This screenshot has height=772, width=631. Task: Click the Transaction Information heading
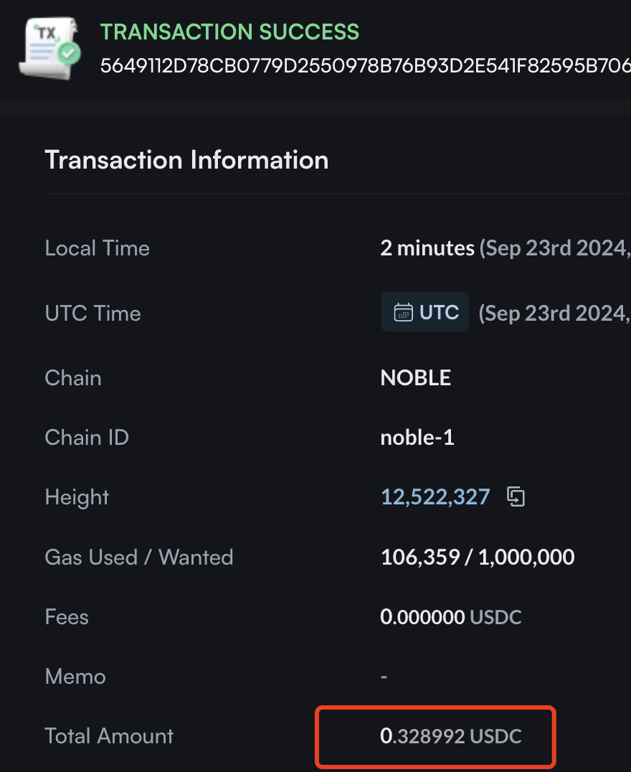[186, 160]
